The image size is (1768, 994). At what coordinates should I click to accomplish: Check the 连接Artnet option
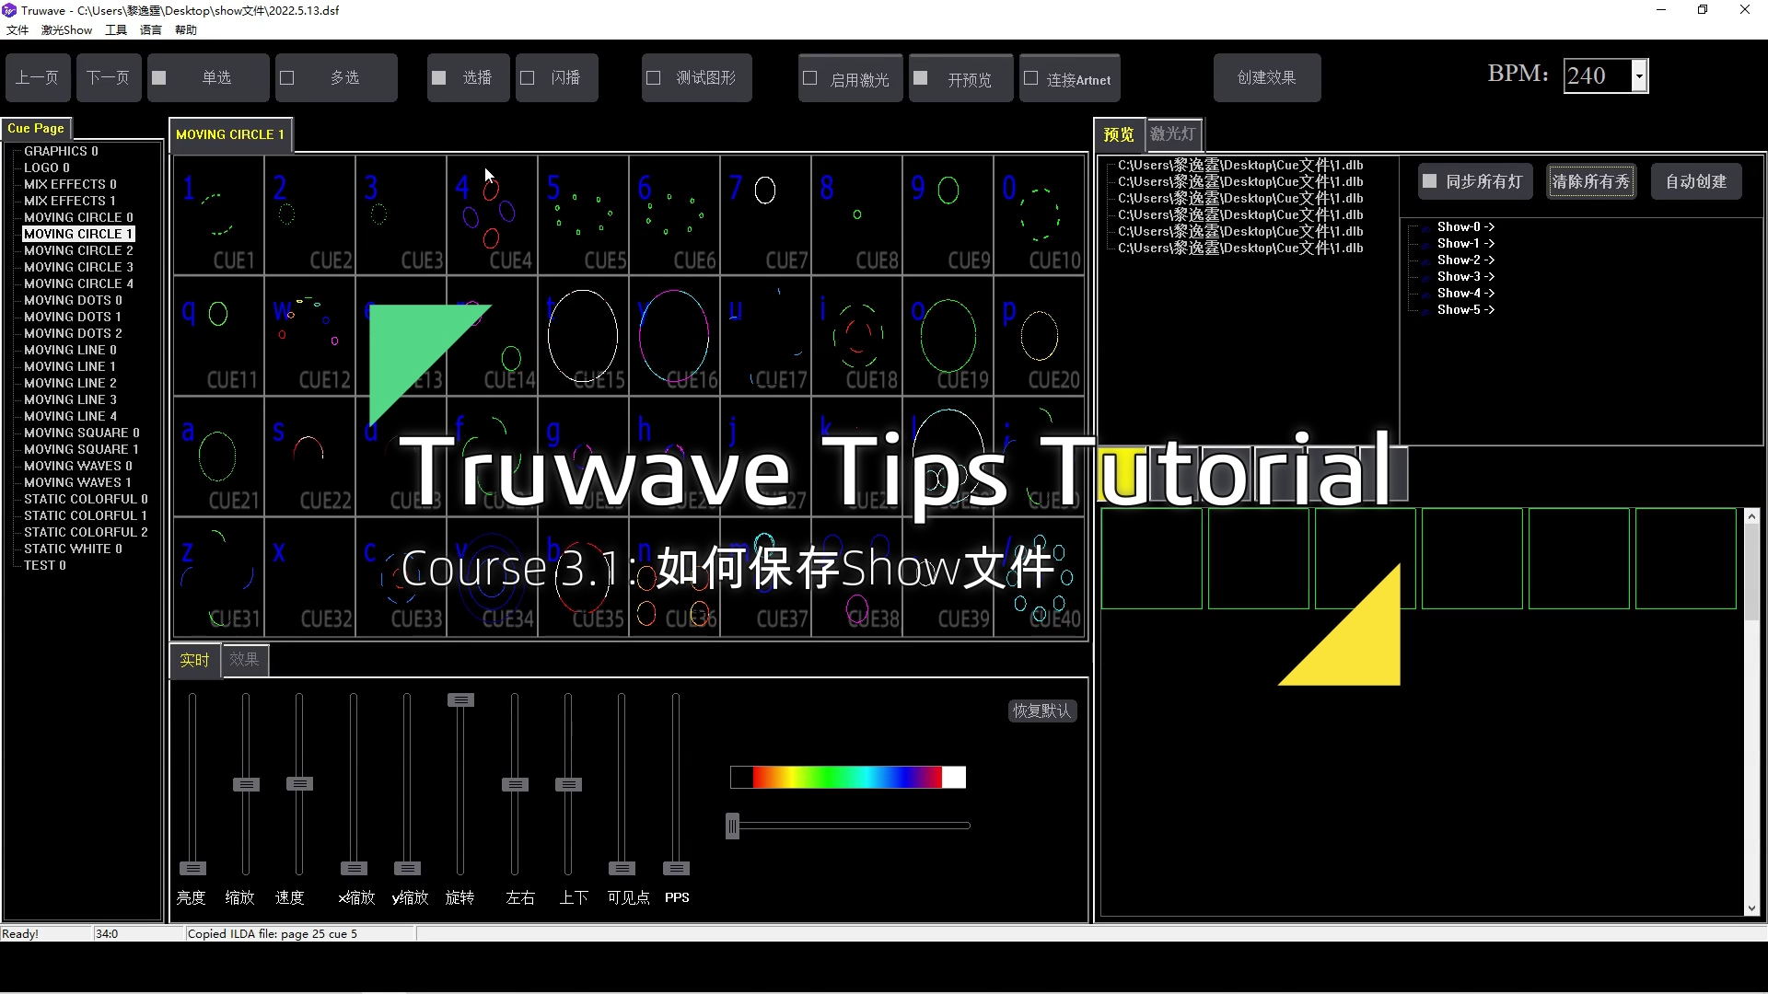(x=1031, y=79)
